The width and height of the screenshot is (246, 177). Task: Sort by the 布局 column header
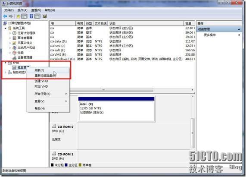pyautogui.click(x=80, y=23)
